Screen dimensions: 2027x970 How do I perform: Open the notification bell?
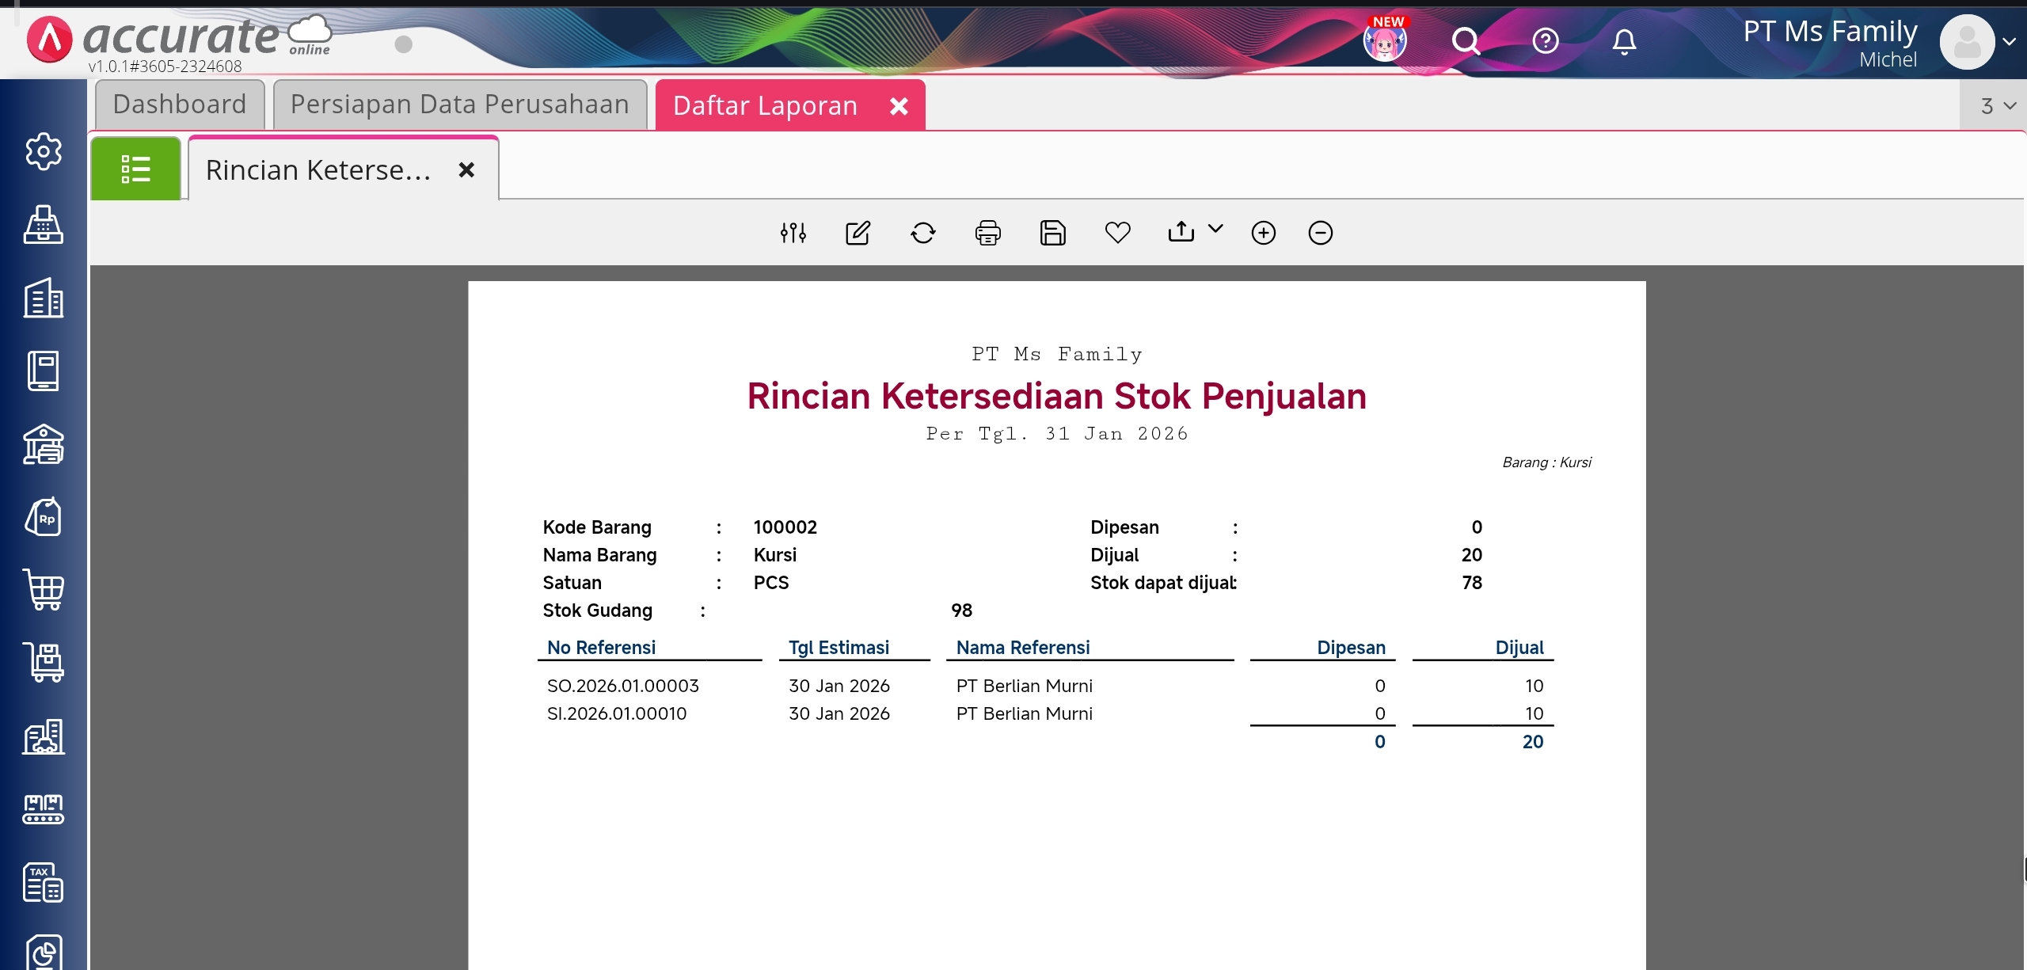click(x=1624, y=41)
